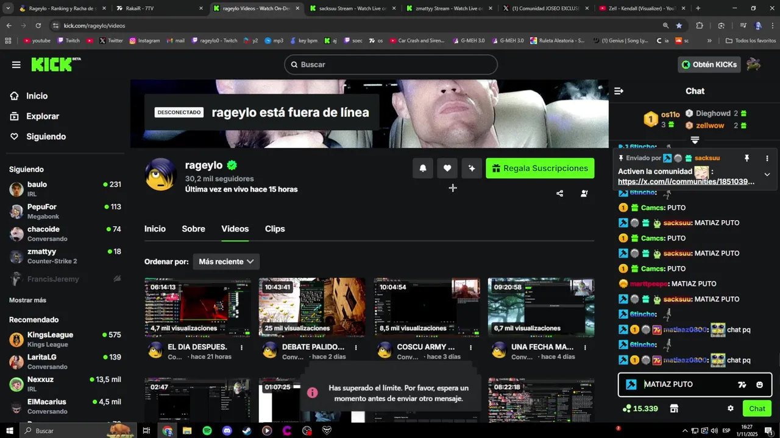Bookmark this page with the star icon

[679, 26]
